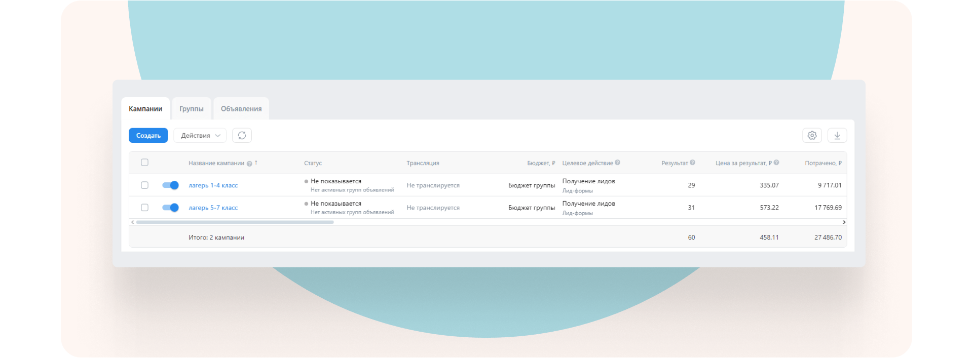The image size is (973, 358).
Task: Click the scroll right arrow of table
Action: (x=844, y=222)
